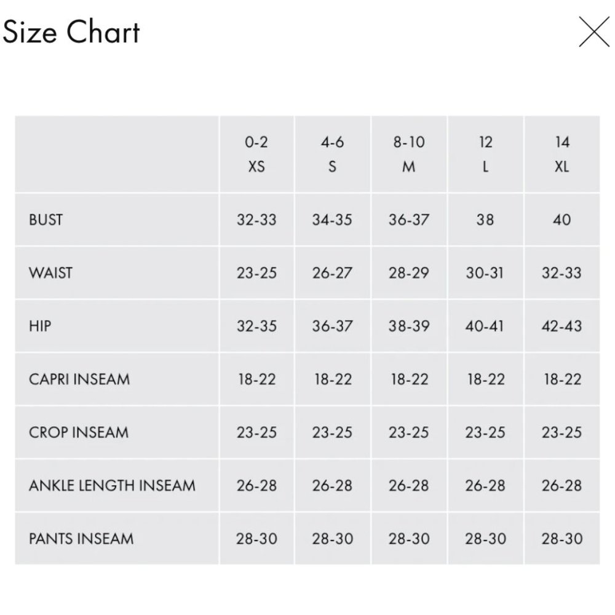Click the M waist value 28-29
The image size is (615, 615).
tap(409, 272)
